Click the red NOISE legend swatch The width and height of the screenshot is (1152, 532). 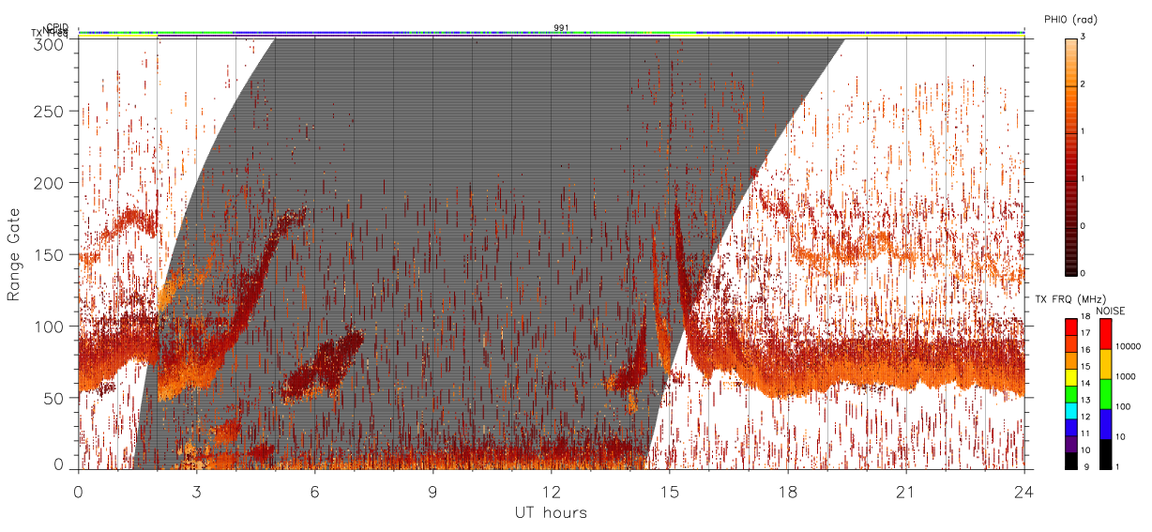pyautogui.click(x=1106, y=334)
